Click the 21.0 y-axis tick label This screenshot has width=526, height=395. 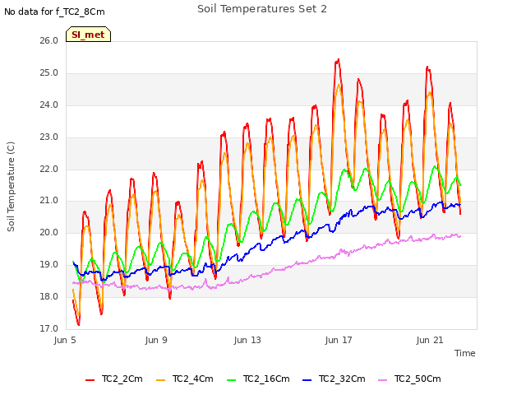49,201
